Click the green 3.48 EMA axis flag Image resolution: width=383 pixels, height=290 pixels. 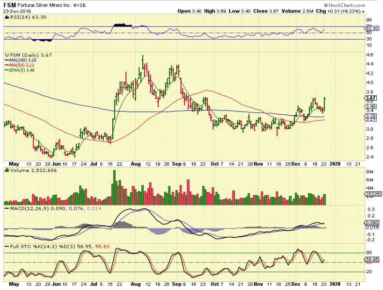371,107
